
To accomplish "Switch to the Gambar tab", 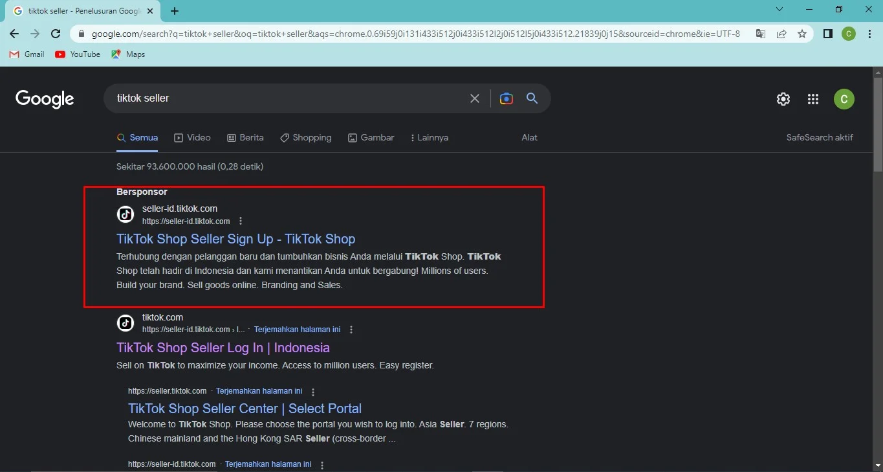I will tap(371, 138).
